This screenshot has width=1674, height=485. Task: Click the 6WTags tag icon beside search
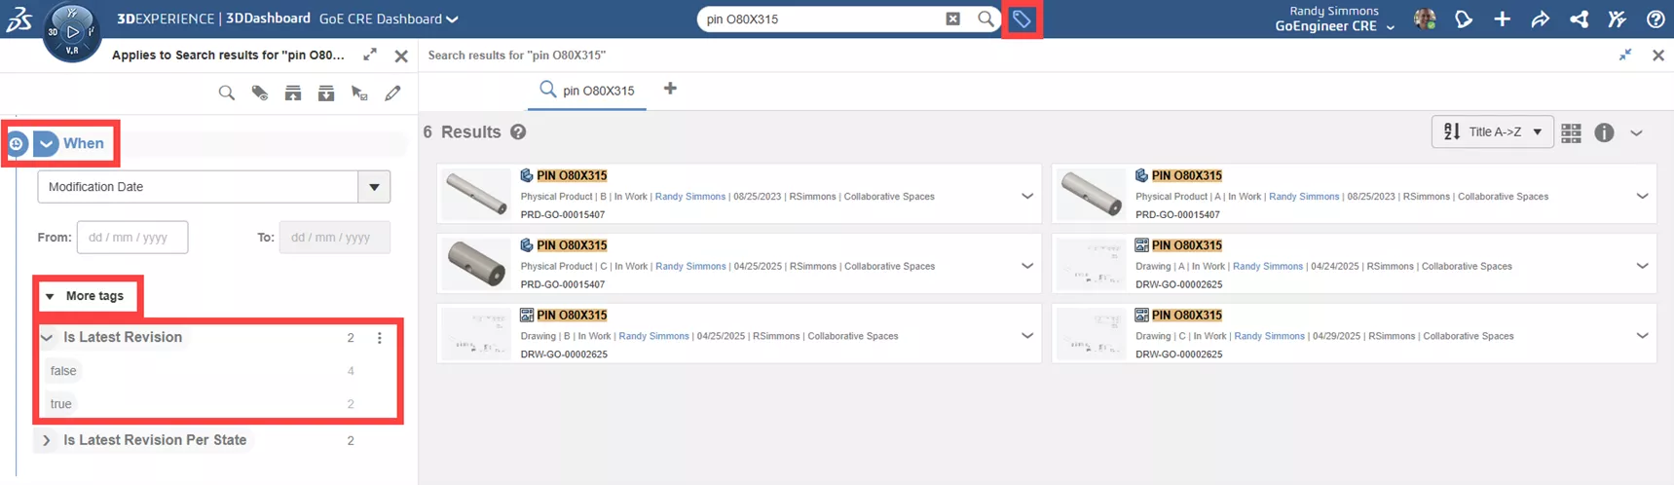pos(1022,19)
